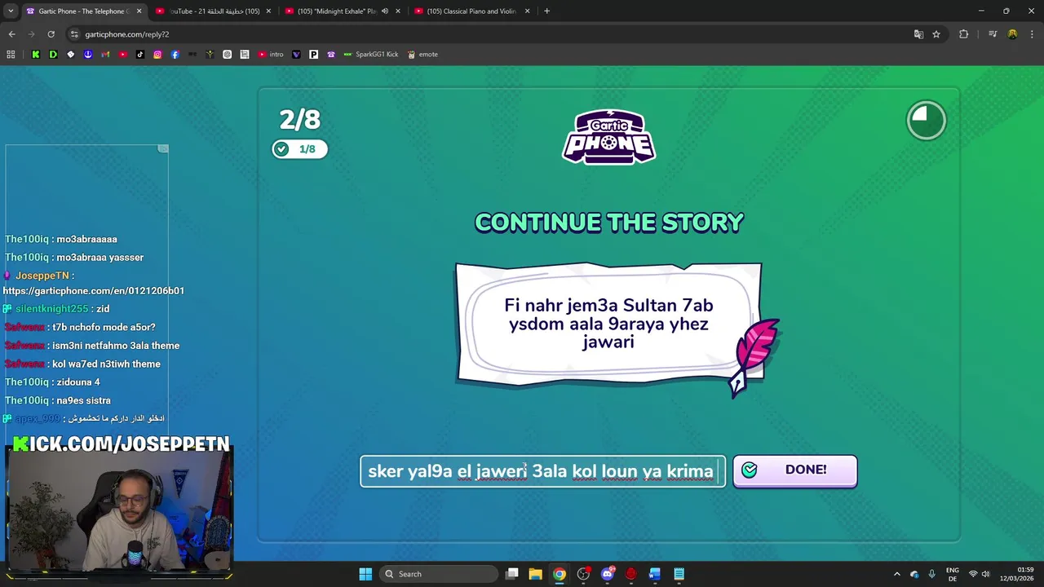
Task: Click into the story continuation text field
Action: click(542, 471)
